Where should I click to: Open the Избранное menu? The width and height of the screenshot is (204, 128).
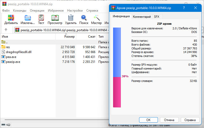56,11
